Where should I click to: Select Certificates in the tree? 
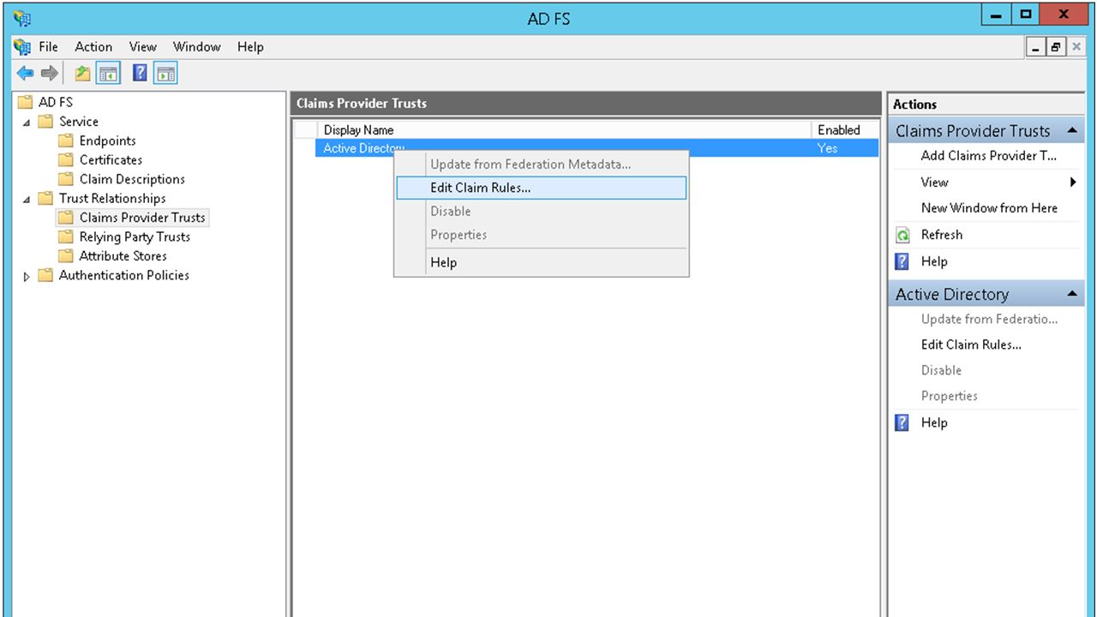(x=111, y=159)
